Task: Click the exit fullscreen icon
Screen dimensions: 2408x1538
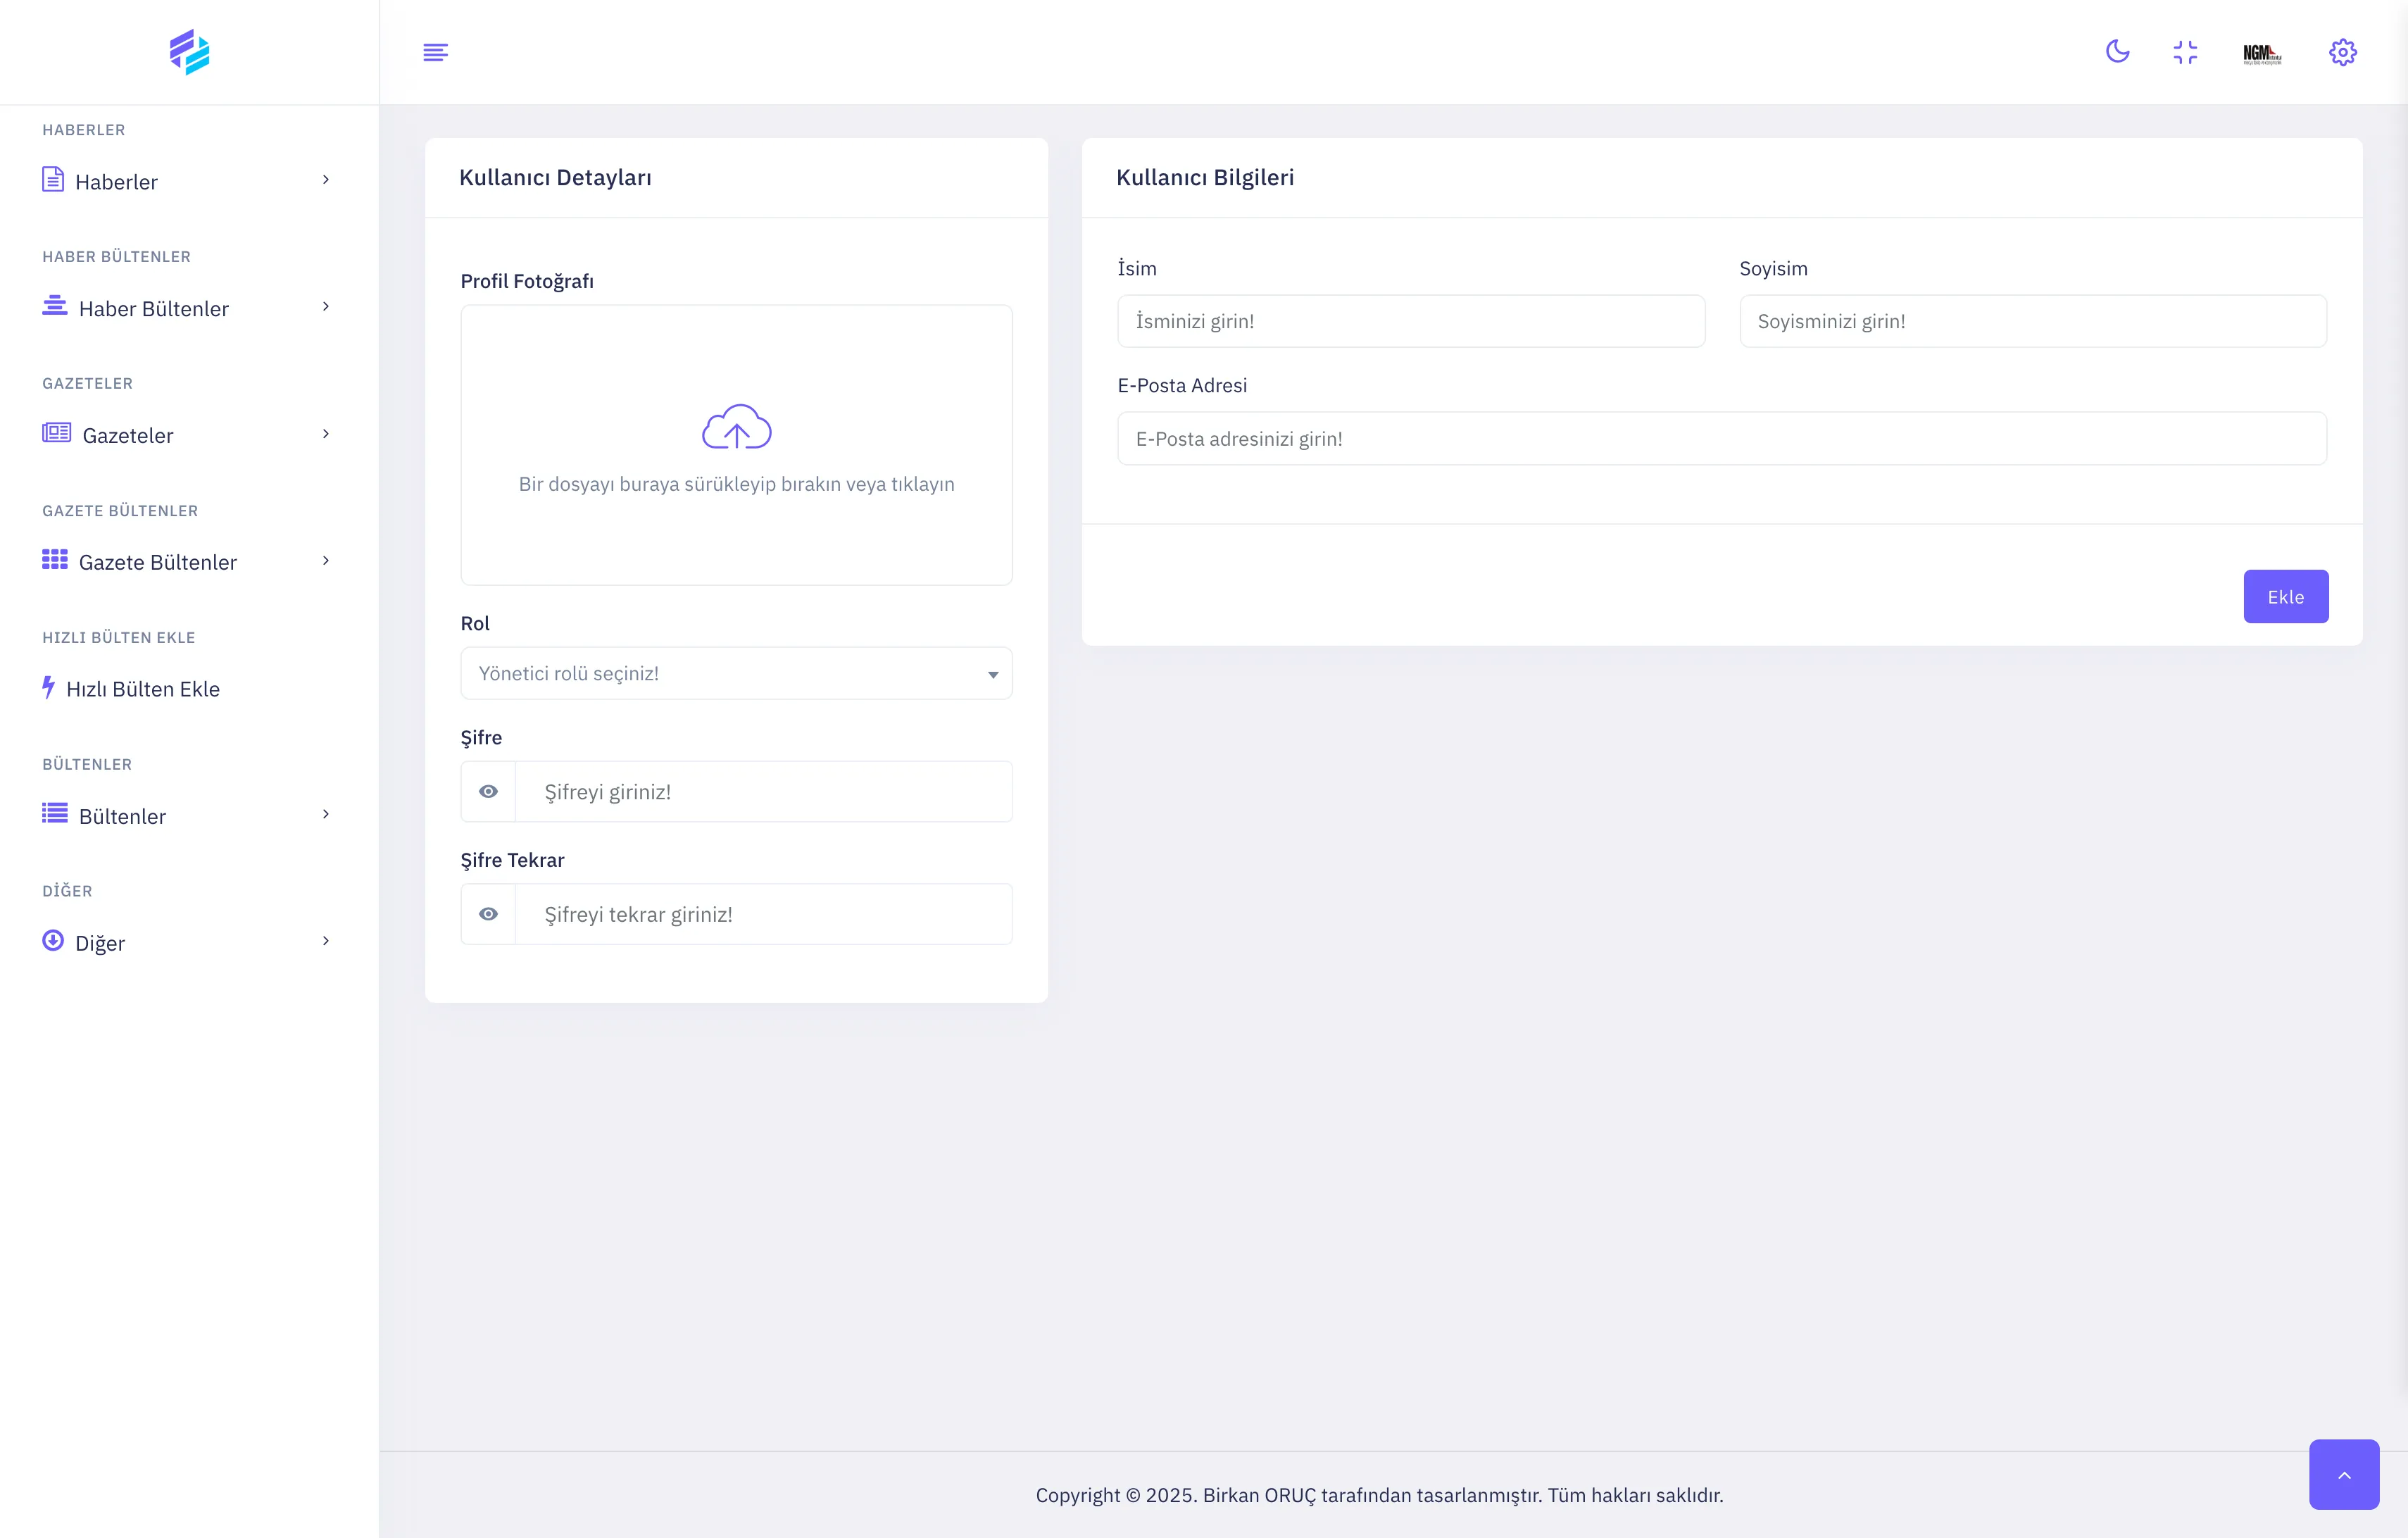Action: pos(2185,52)
